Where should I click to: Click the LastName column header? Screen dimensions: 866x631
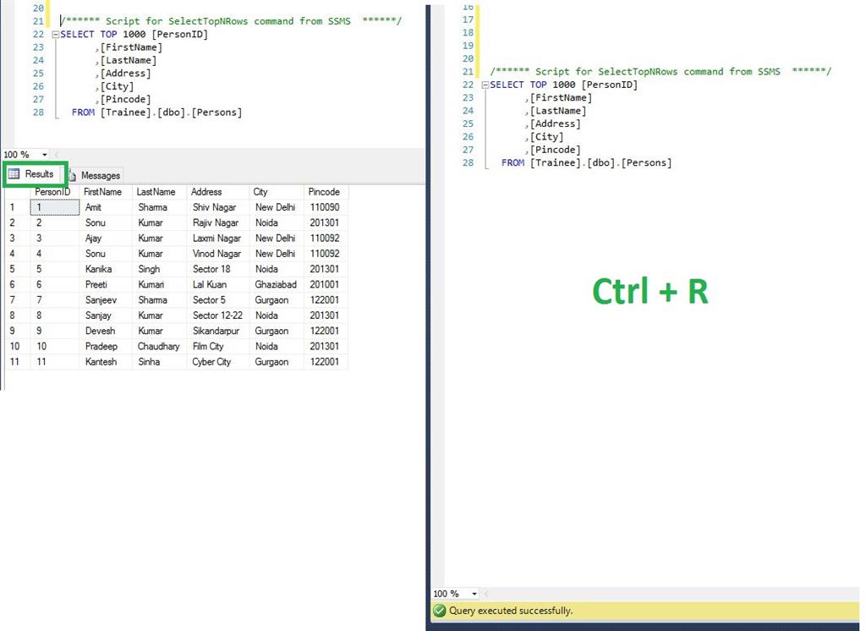pyautogui.click(x=160, y=192)
